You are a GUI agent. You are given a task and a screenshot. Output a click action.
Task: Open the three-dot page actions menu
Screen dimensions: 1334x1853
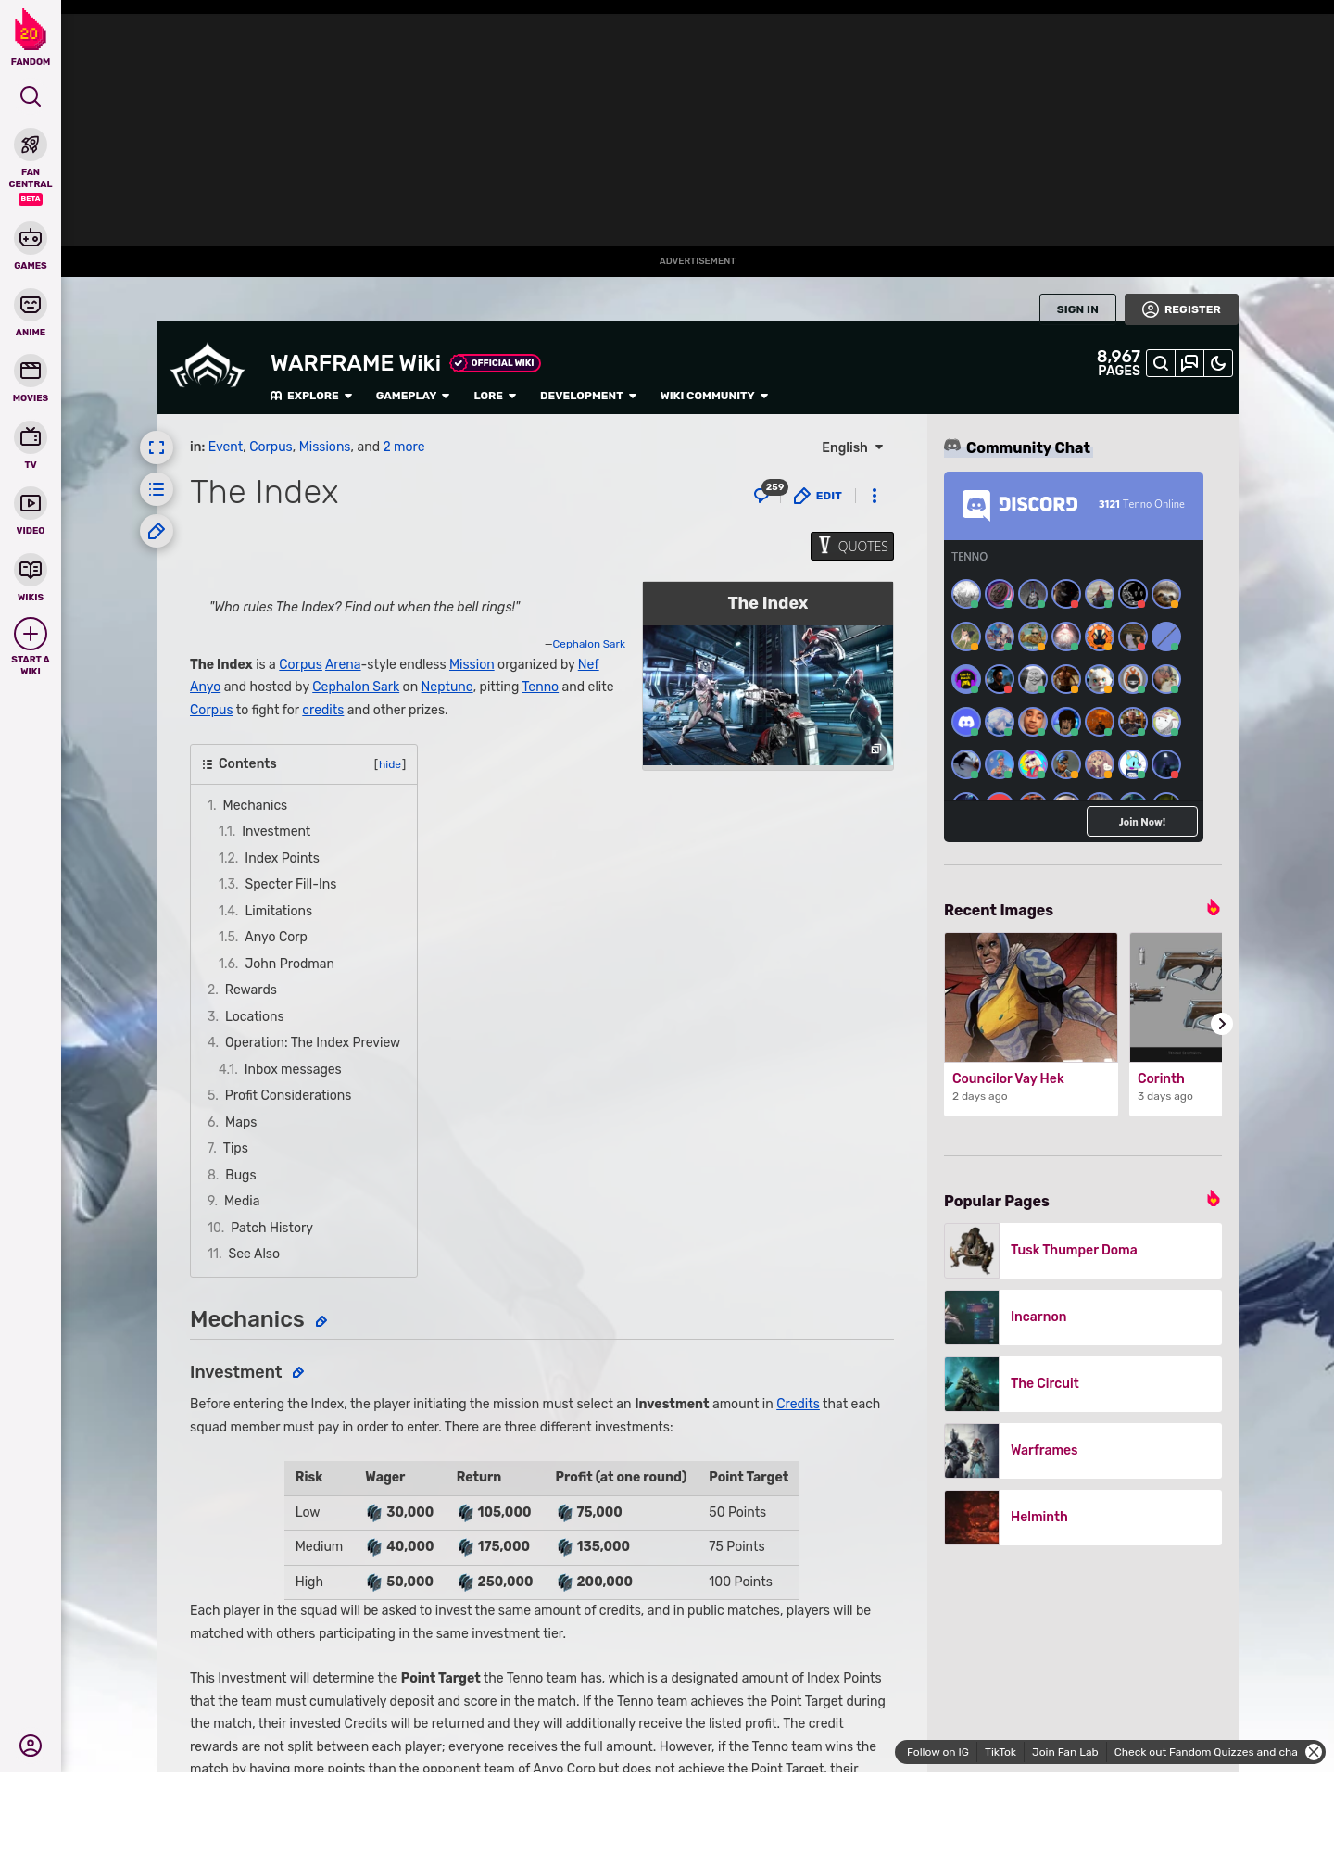[875, 496]
